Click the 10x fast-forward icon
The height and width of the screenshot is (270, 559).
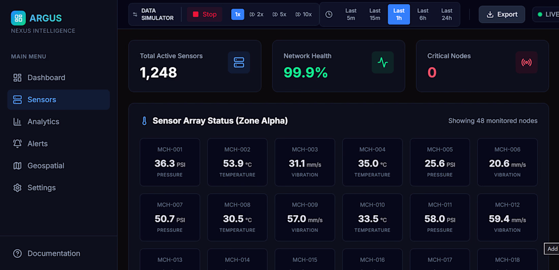pyautogui.click(x=298, y=14)
